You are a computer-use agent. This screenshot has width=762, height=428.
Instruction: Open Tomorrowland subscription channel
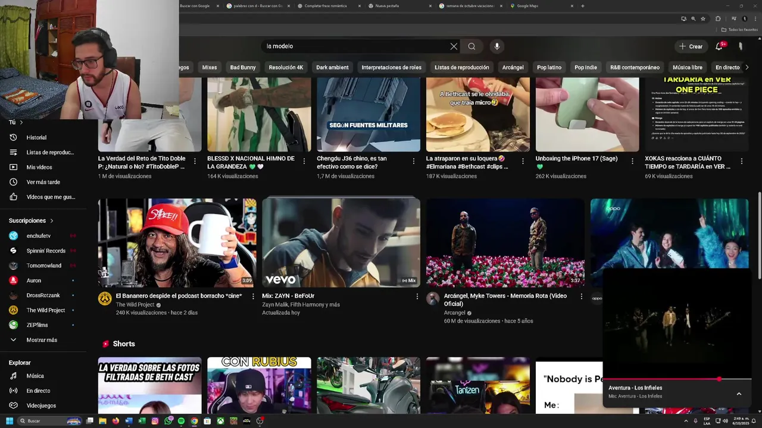pyautogui.click(x=43, y=266)
